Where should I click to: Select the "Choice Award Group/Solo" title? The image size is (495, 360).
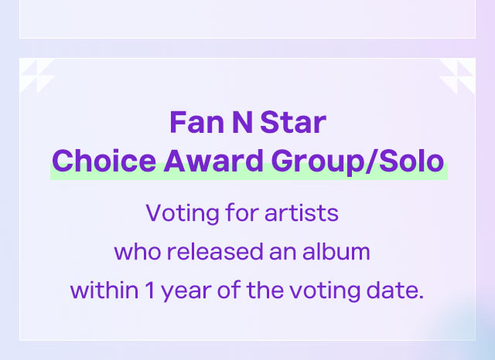(x=247, y=161)
